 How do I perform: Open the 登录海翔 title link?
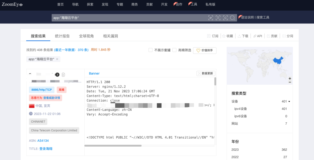point(46,149)
